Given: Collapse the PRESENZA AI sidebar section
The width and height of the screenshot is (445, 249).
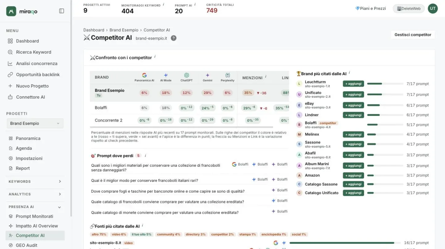Looking at the screenshot, I should (35, 207).
